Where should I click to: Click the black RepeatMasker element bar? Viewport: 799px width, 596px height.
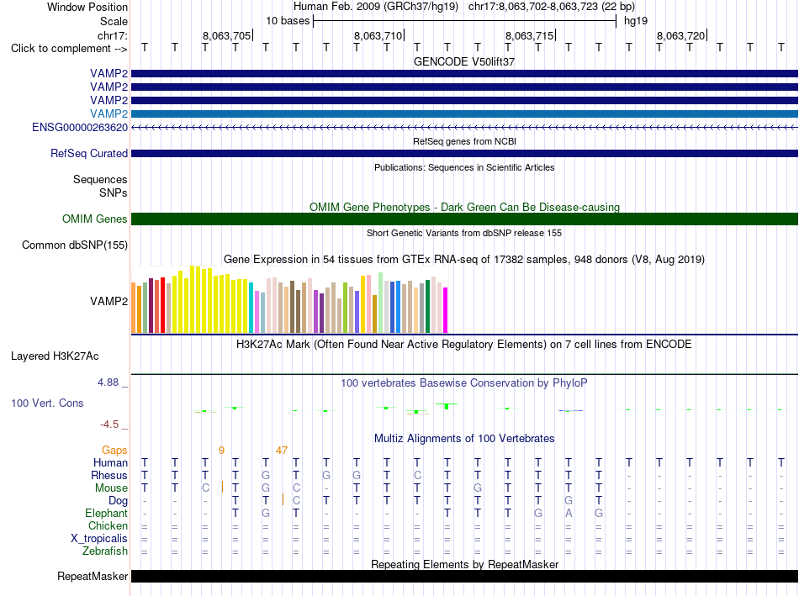point(464,576)
